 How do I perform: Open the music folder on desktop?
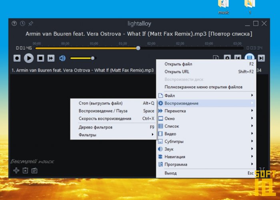(x=223, y=7)
